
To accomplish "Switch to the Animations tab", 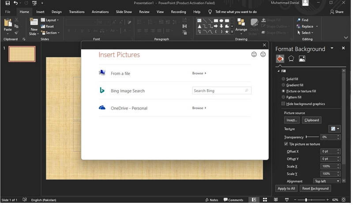I will [100, 12].
